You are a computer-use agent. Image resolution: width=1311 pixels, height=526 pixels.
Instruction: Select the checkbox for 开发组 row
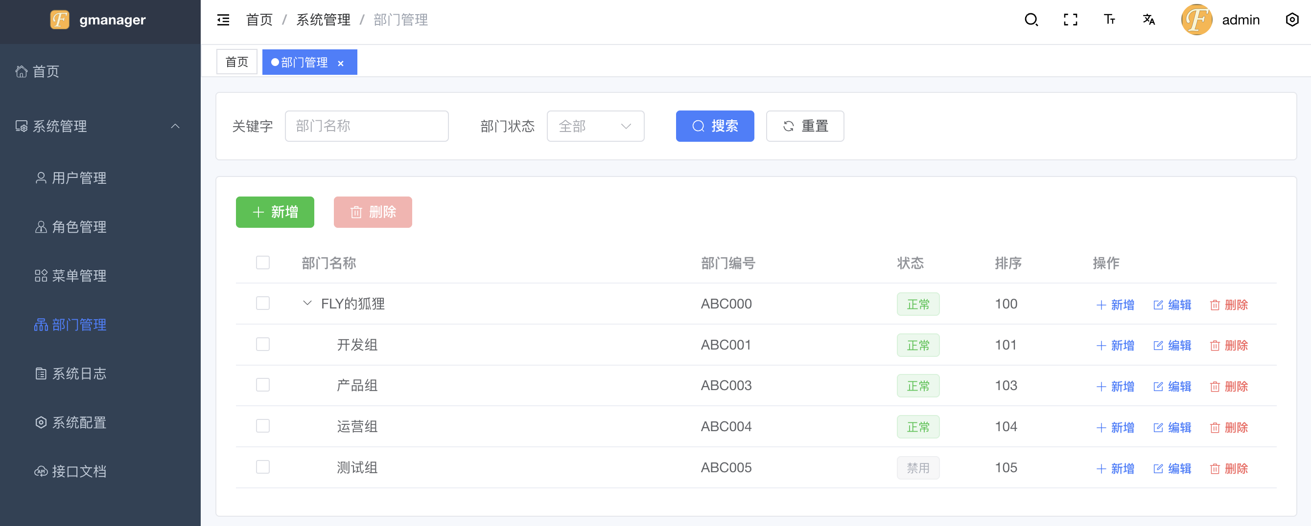(262, 345)
